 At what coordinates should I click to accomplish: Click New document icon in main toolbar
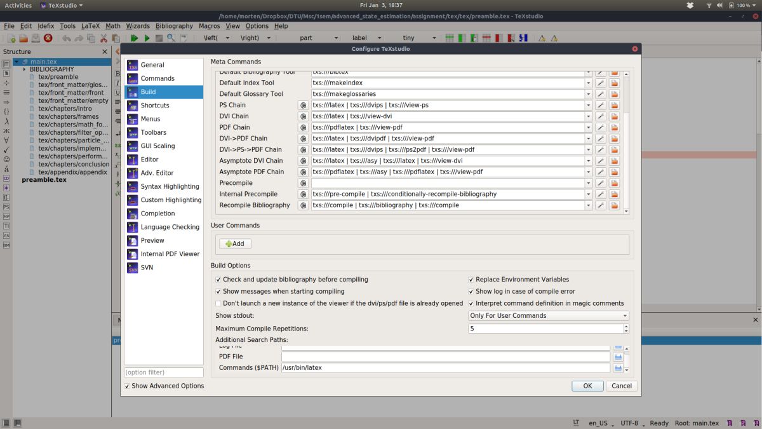click(11, 38)
